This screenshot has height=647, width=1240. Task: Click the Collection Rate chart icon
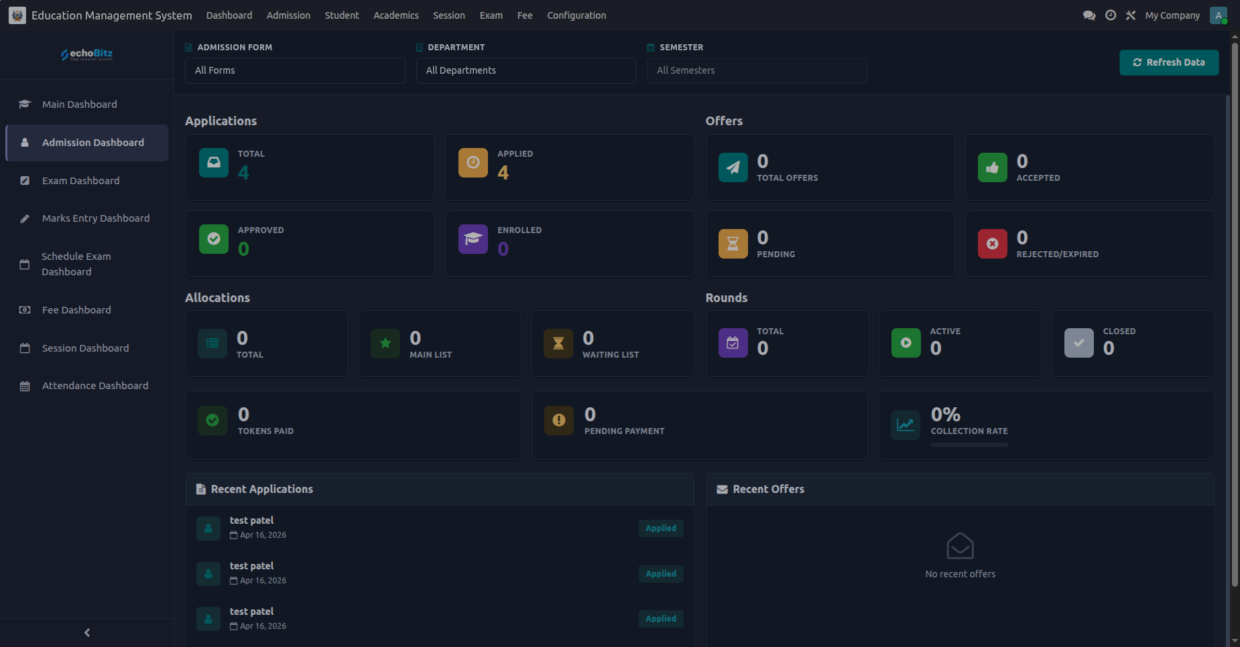coord(906,425)
